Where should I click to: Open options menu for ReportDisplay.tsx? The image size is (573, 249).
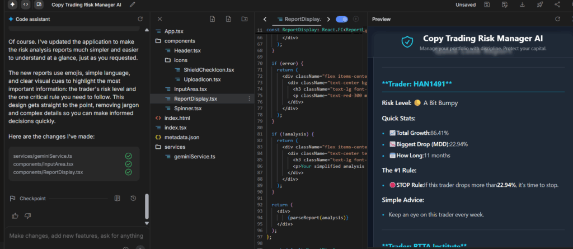point(249,98)
